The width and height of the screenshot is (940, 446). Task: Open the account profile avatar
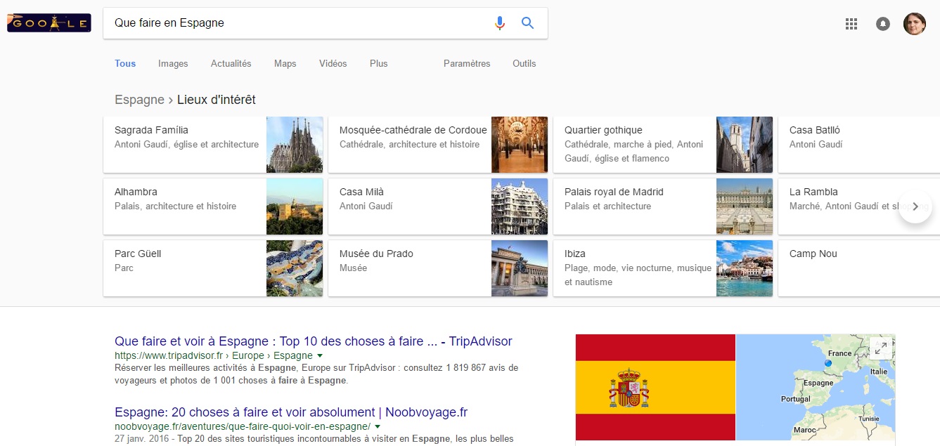(x=915, y=24)
